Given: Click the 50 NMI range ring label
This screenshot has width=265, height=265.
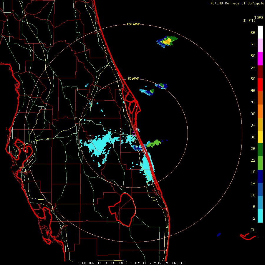Looking at the screenshot, I should click(133, 79).
